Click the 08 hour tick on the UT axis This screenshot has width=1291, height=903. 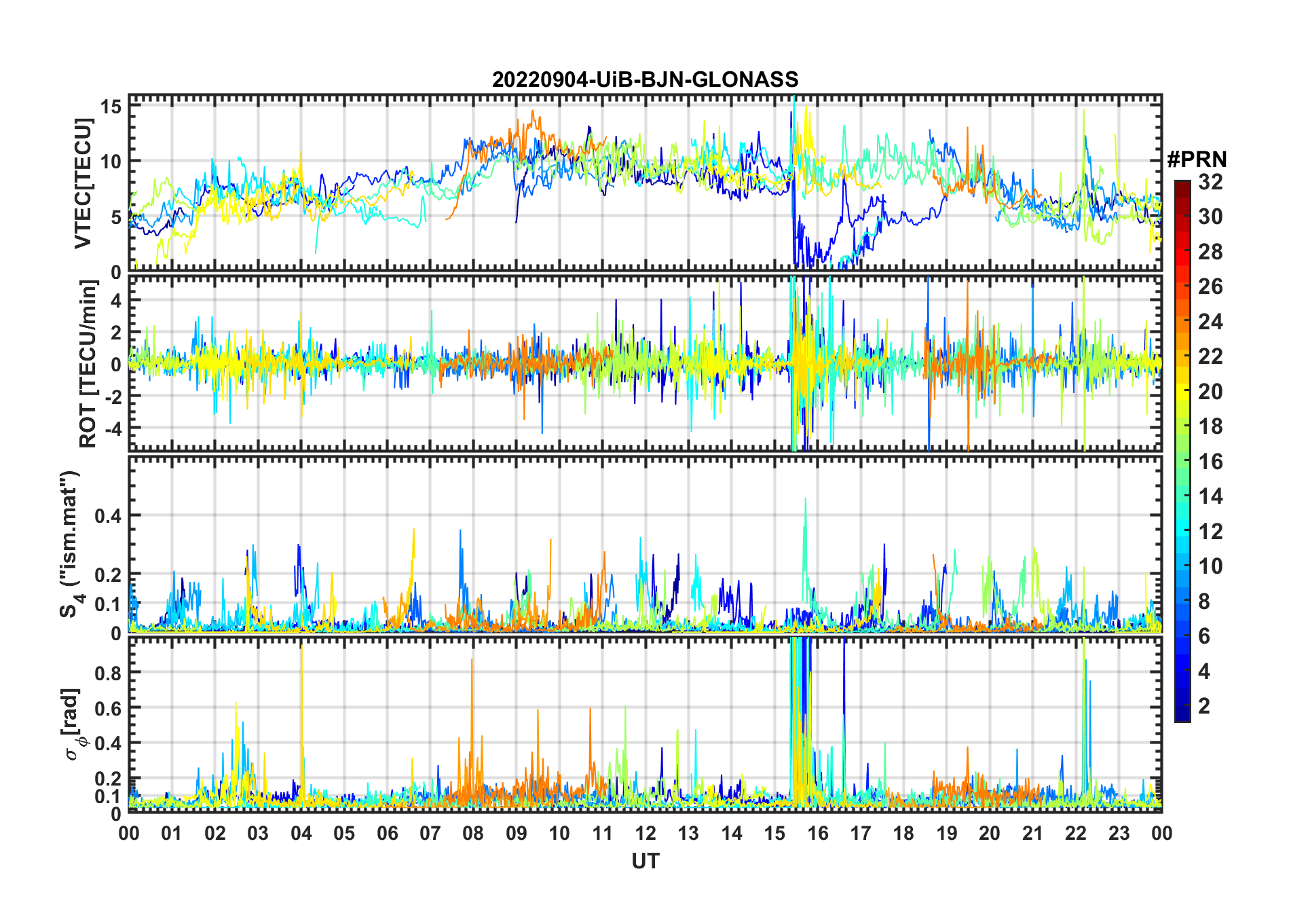(x=473, y=833)
